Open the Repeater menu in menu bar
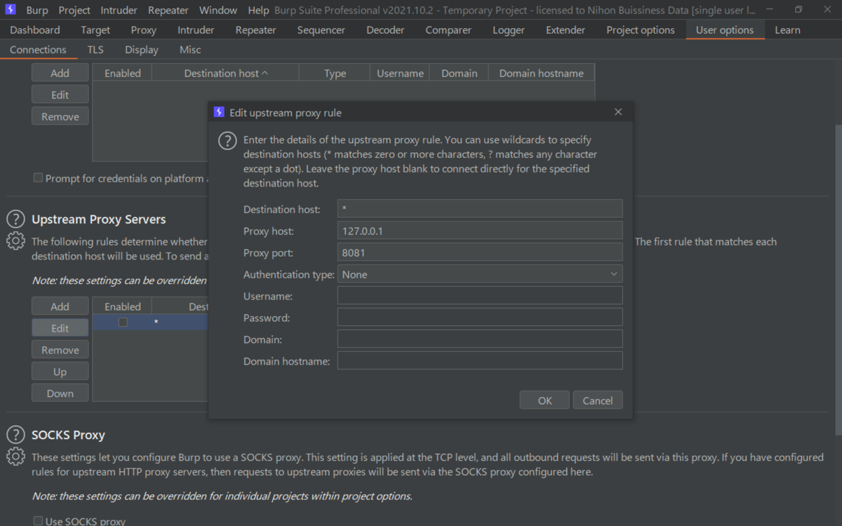 (168, 11)
